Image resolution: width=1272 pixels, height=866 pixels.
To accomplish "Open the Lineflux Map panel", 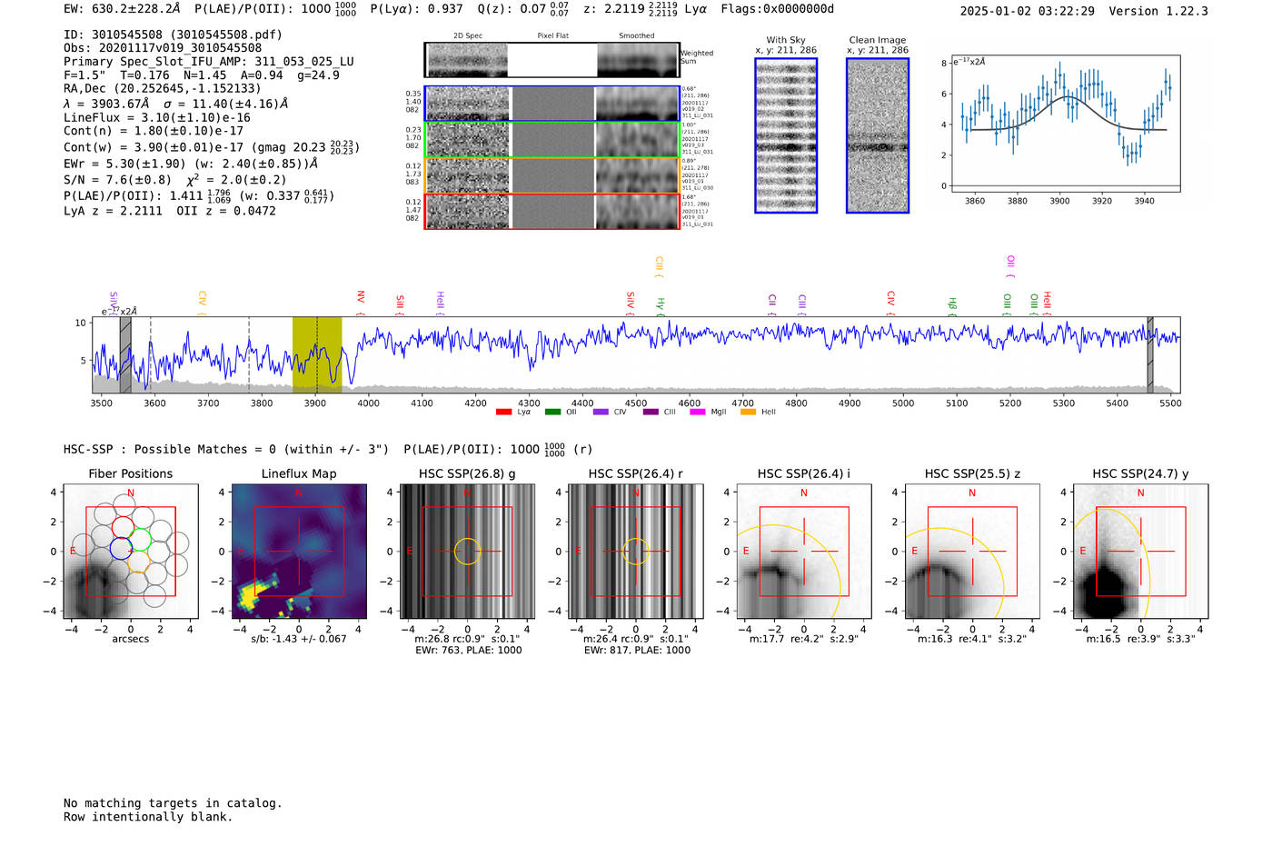I will (299, 552).
